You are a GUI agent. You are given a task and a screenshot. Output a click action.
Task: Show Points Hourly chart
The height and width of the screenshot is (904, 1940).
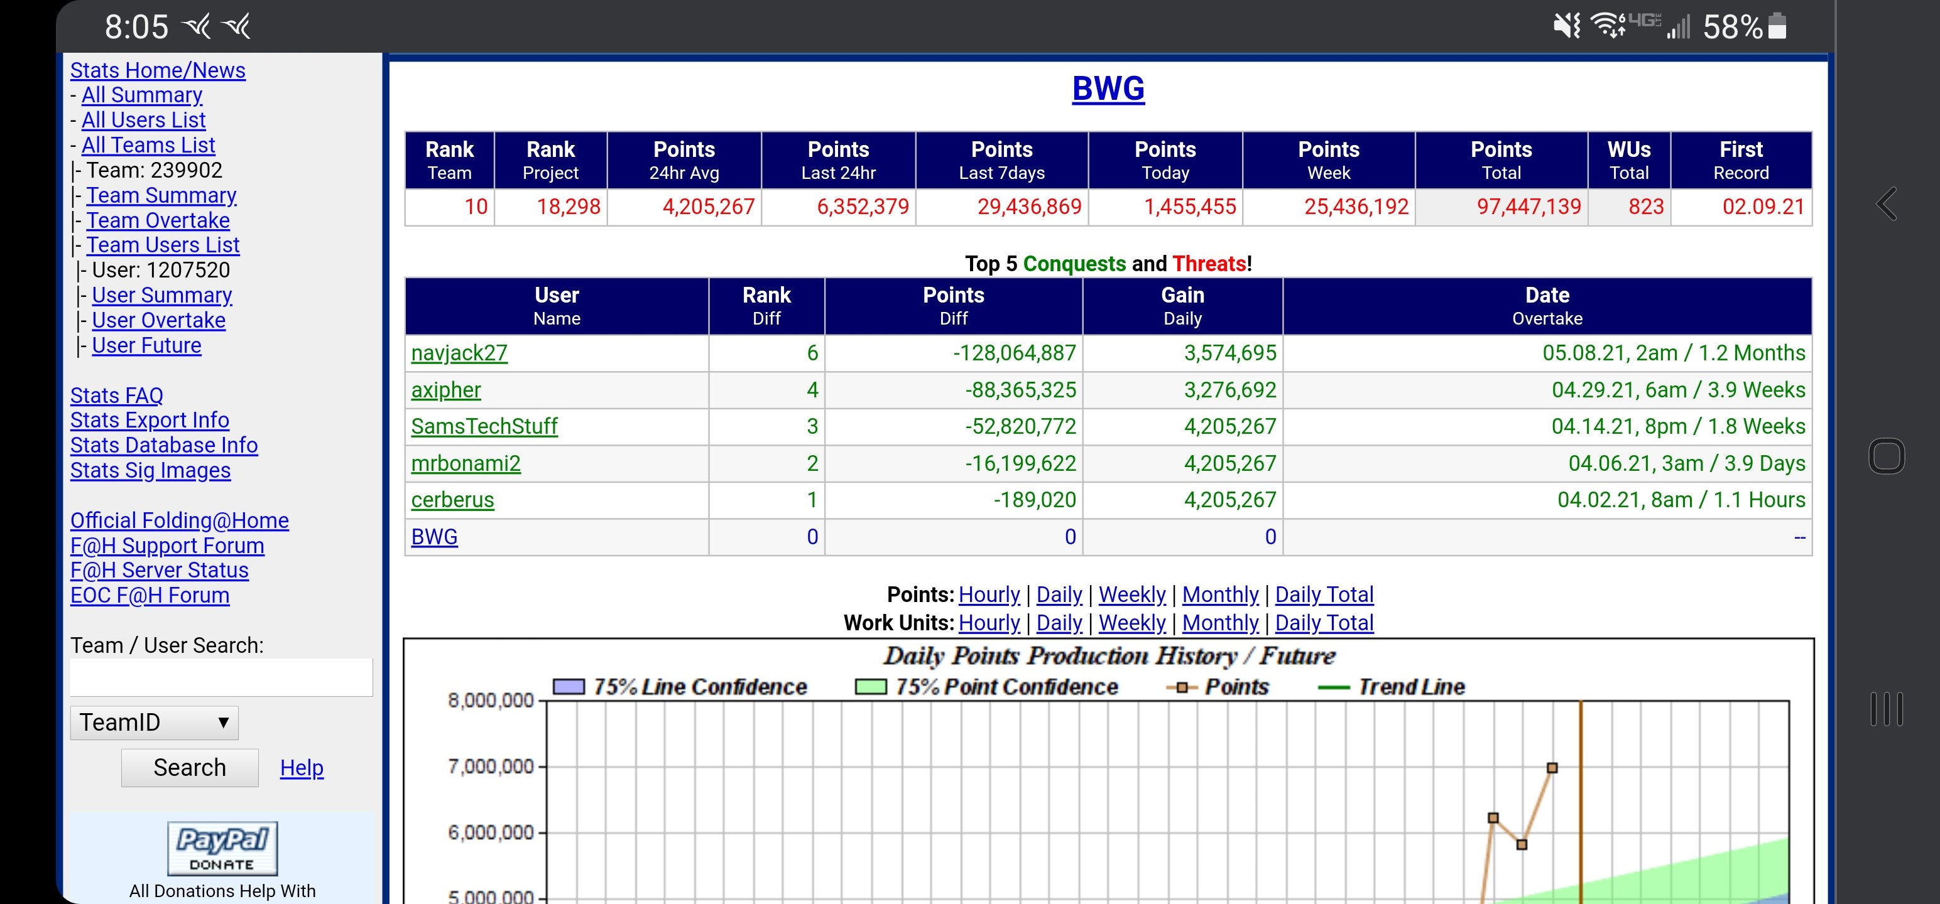tap(989, 595)
